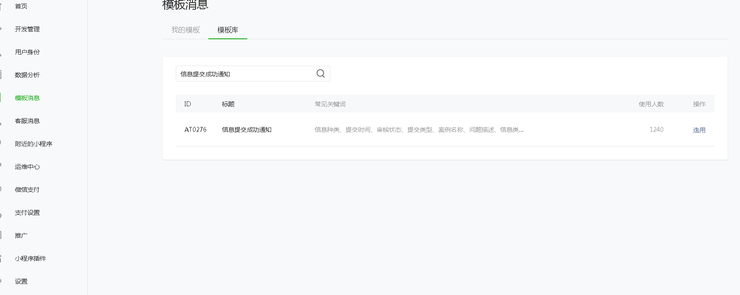Go to 开发管理 in the sidebar
This screenshot has height=295, width=740.
point(27,29)
